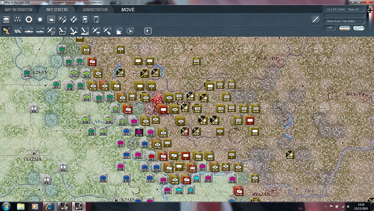The width and height of the screenshot is (374, 211).
Task: Select the cyan 9-14 unit counter
Action: click(196, 178)
